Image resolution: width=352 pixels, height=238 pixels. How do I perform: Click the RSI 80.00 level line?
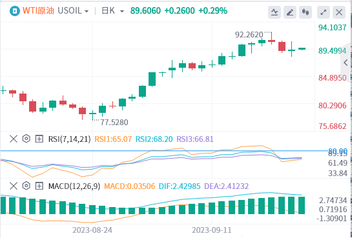[x=157, y=150]
